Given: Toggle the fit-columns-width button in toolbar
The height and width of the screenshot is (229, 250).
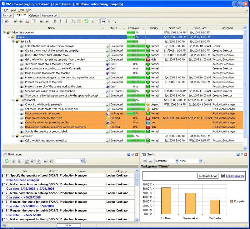Looking at the screenshot, I should [103, 22].
